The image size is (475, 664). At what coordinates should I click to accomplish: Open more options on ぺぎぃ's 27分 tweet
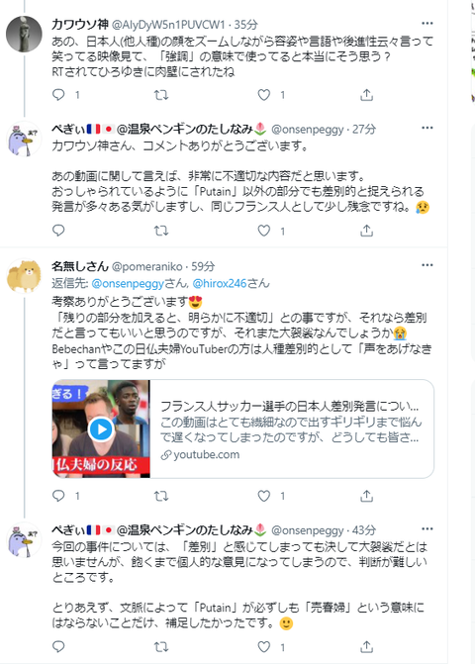click(427, 128)
